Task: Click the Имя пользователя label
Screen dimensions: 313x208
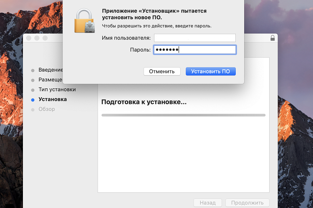Action: 126,38
